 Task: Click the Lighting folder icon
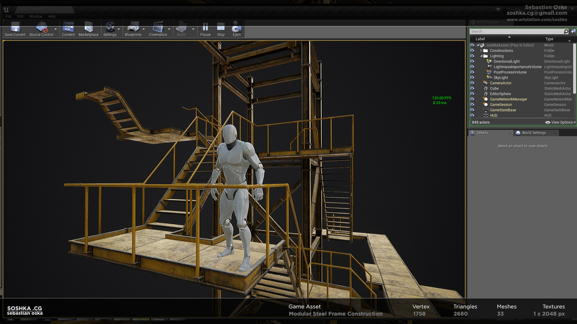click(485, 56)
